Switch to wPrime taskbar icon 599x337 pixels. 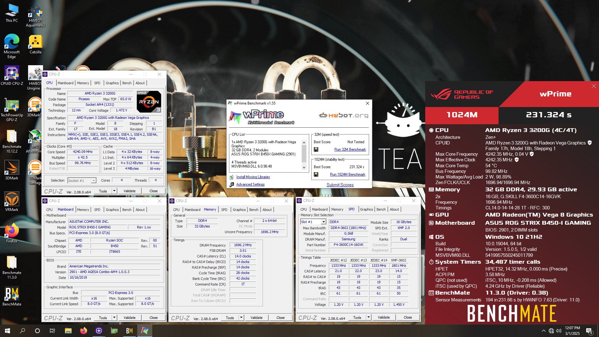pos(144,331)
